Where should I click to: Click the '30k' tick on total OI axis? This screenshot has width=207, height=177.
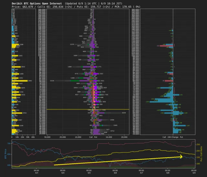(x=27, y=137)
